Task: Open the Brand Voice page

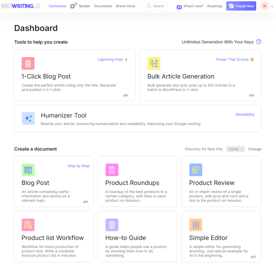Action: (x=125, y=6)
